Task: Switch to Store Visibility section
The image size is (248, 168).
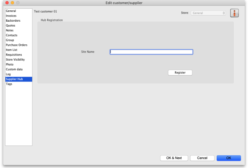Action: point(15,59)
